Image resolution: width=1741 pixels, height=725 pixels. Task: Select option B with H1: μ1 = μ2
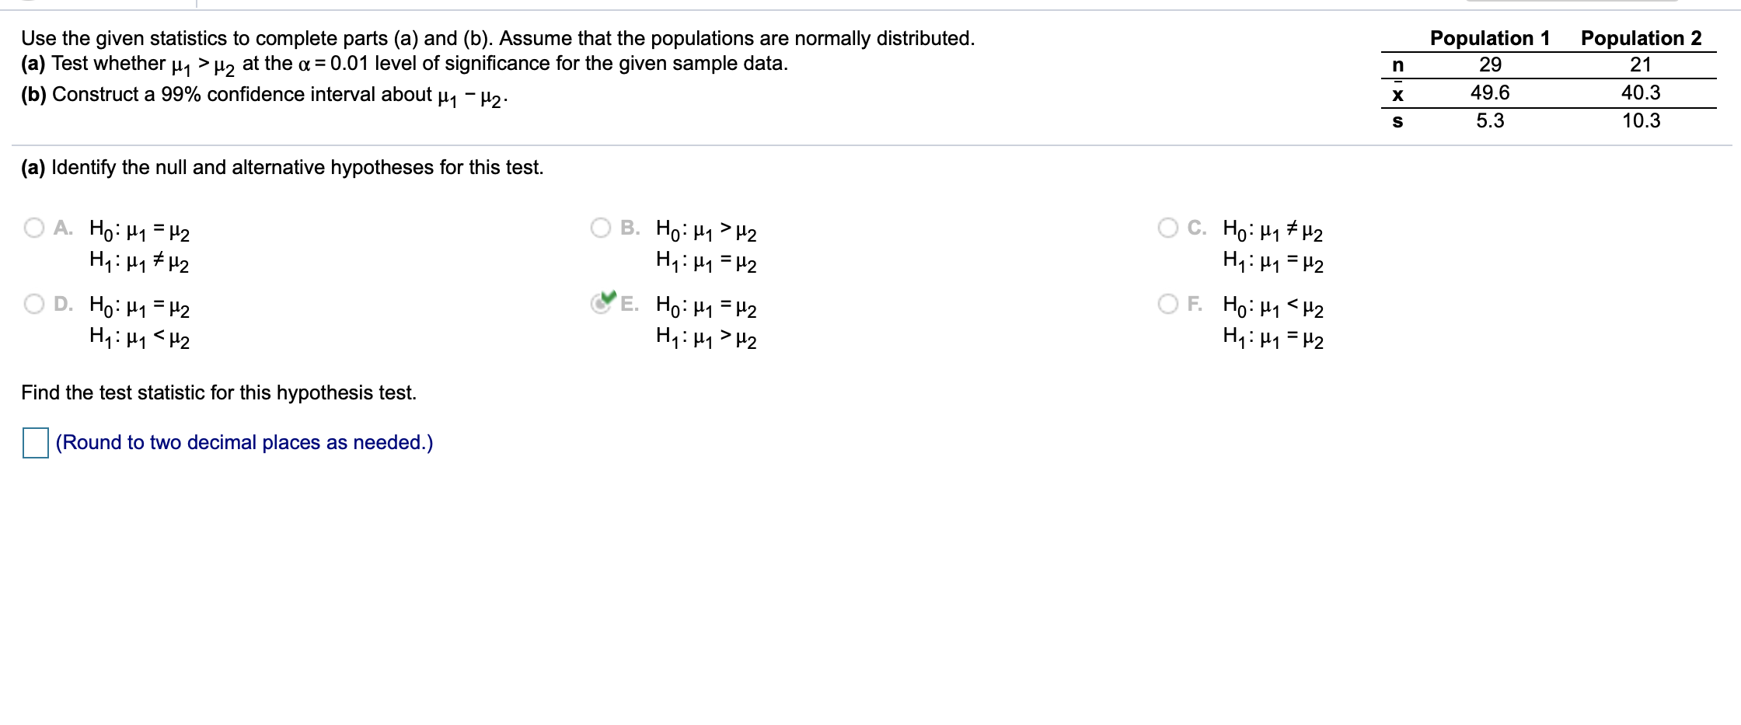[x=602, y=227]
